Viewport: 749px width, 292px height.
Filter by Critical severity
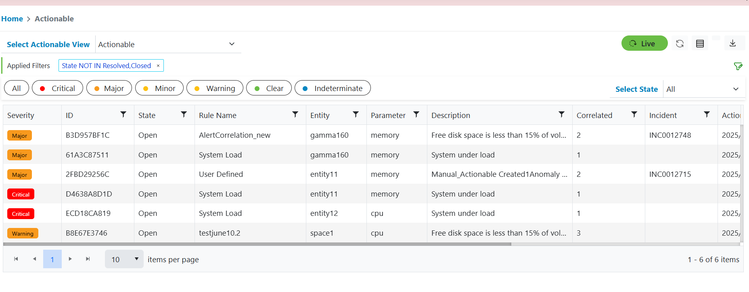pos(57,88)
